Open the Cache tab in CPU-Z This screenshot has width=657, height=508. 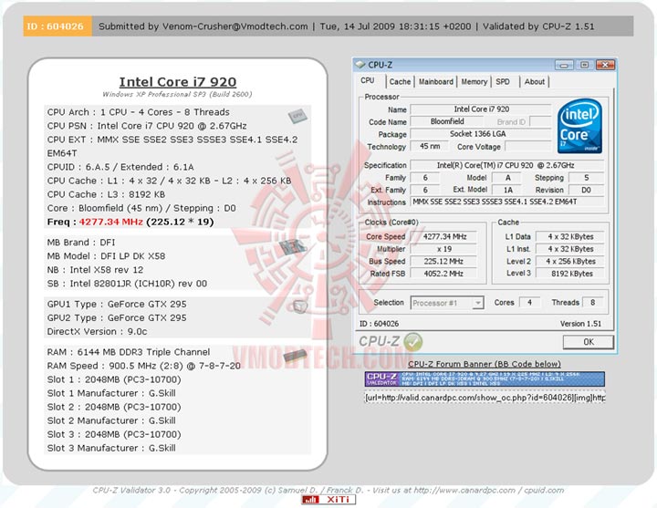click(x=401, y=82)
